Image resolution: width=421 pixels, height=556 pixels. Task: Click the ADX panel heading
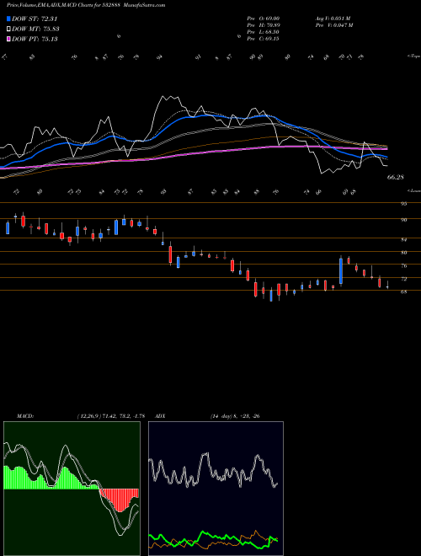(x=160, y=416)
